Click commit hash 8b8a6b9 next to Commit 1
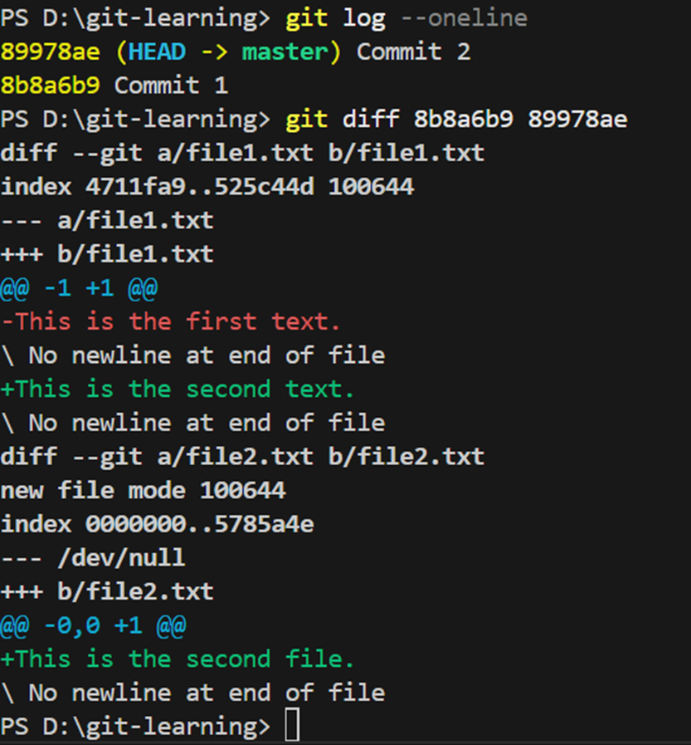Screen dimensions: 691x745 pyautogui.click(x=51, y=86)
